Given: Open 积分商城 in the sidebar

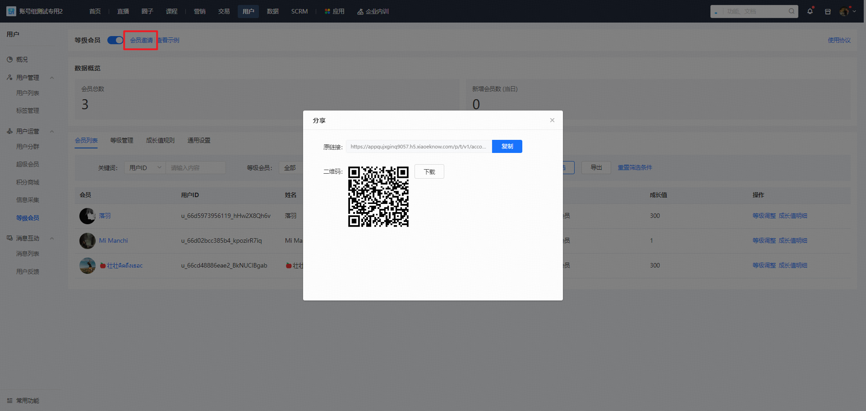Looking at the screenshot, I should [x=28, y=182].
